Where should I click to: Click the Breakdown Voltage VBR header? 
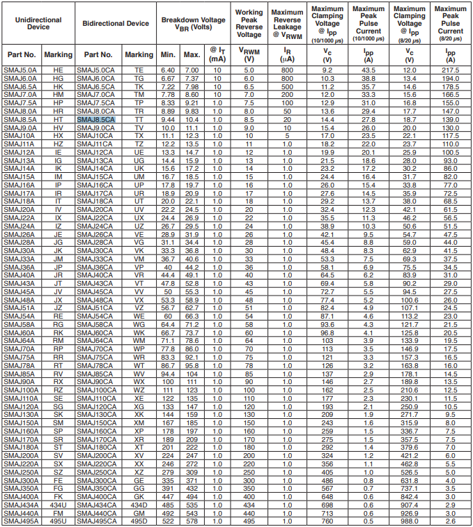pos(193,24)
